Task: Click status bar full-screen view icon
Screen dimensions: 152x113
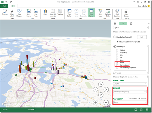Action: (147, 110)
